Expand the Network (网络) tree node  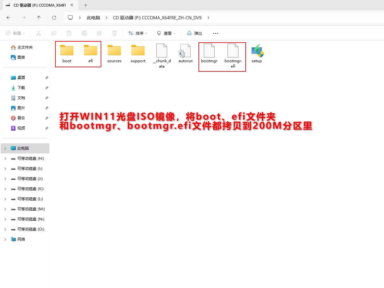(x=5, y=239)
